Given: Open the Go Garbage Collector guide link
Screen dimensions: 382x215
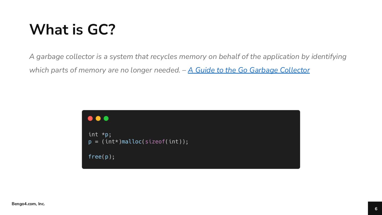Looking at the screenshot, I should 249,70.
